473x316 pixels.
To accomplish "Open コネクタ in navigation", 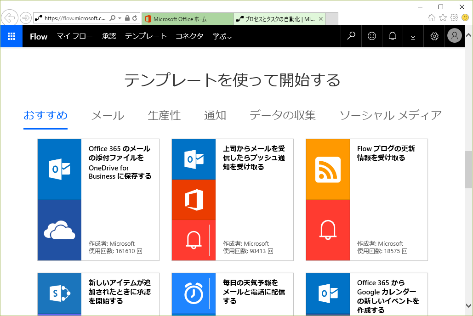I will (x=189, y=36).
